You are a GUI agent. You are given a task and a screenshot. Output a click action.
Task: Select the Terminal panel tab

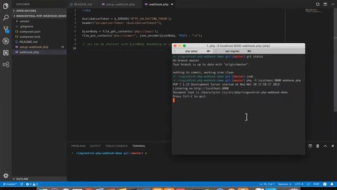pyautogui.click(x=138, y=146)
